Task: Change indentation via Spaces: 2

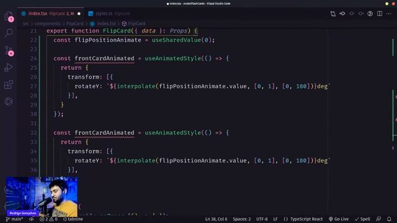Action: pos(242,219)
